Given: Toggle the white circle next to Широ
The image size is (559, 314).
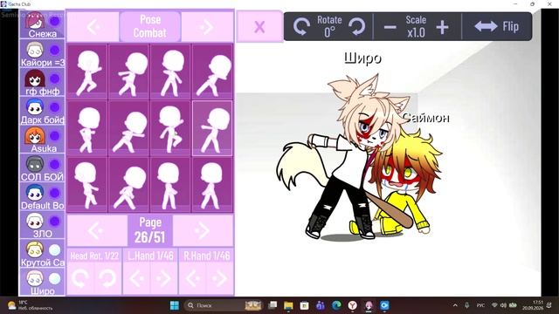Looking at the screenshot, I should coord(54,278).
